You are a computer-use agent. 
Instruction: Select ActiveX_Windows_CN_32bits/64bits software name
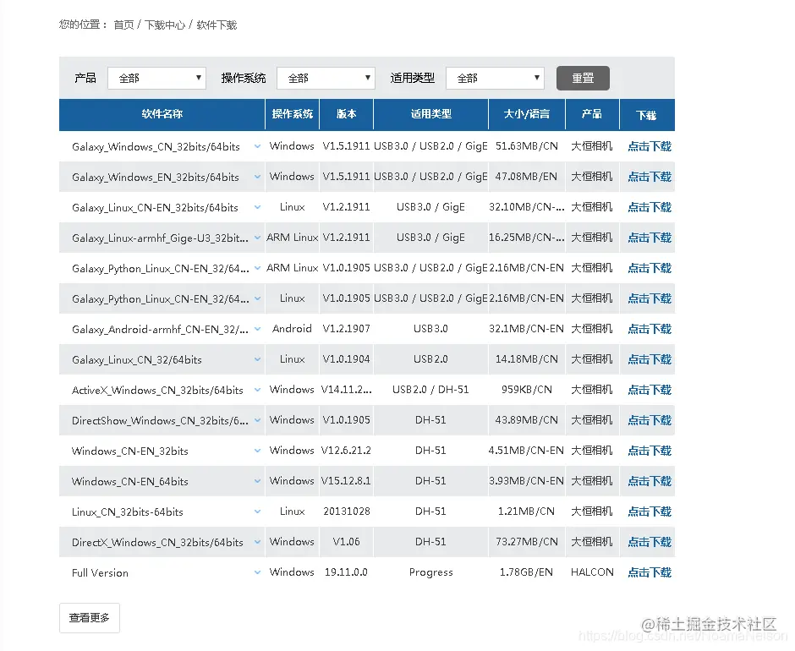[x=157, y=391]
